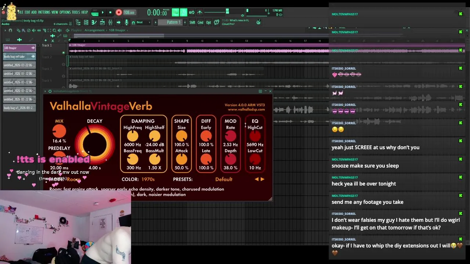Click the time display 0:00:00
Image resolution: width=470 pixels, height=264 pixels.
(157, 12)
